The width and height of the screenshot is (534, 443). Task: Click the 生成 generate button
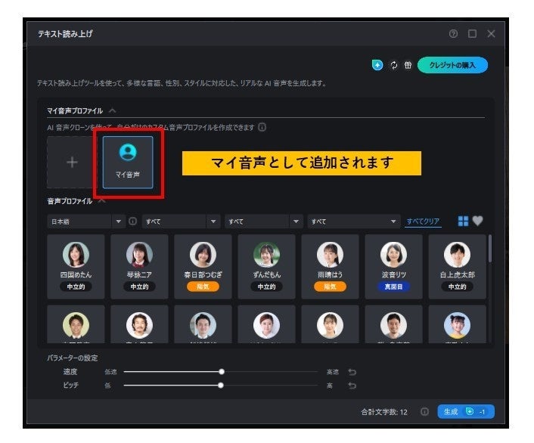[x=466, y=412]
